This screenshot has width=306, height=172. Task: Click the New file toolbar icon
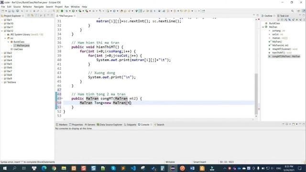tap(3, 11)
